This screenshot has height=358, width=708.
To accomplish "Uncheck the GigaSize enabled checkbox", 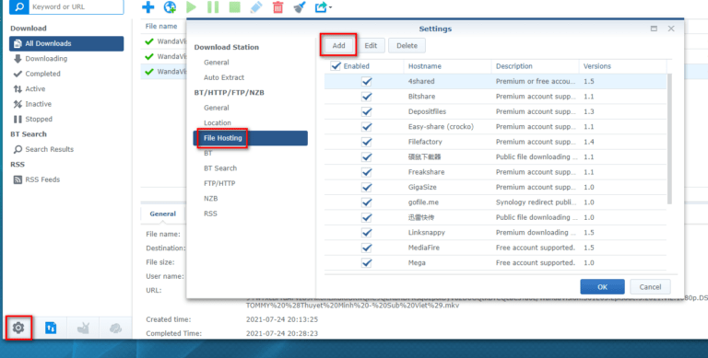I will 367,187.
